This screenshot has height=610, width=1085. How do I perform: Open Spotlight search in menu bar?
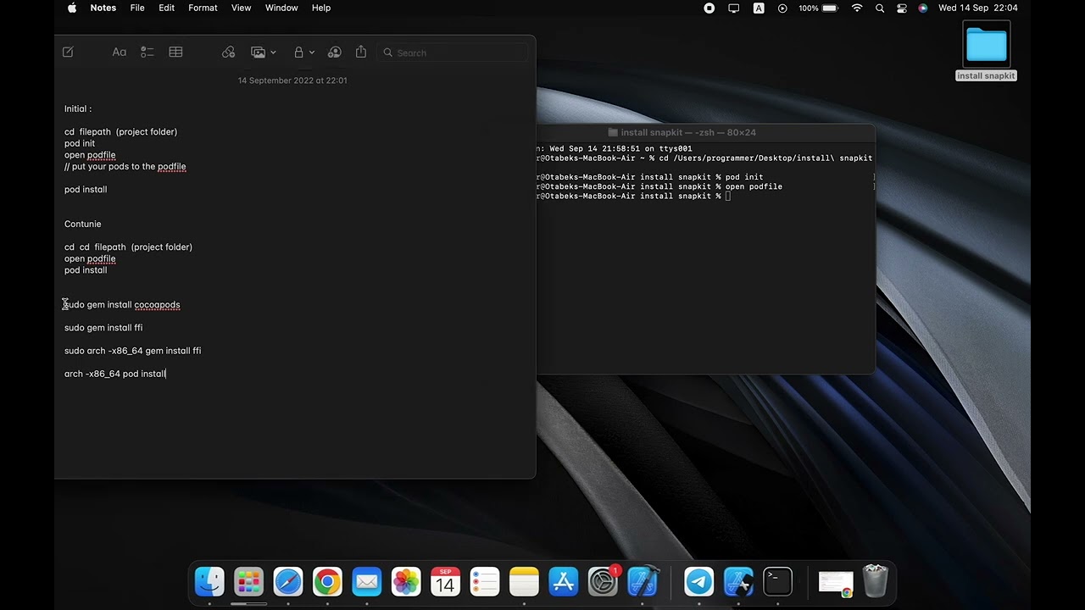point(880,8)
